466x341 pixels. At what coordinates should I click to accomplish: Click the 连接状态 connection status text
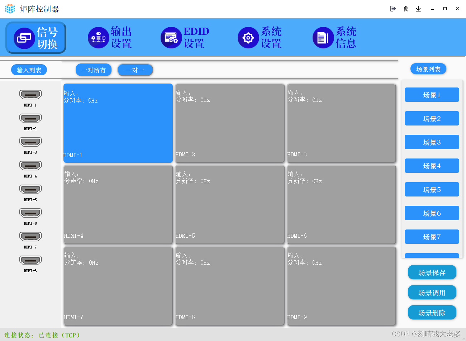pos(42,335)
